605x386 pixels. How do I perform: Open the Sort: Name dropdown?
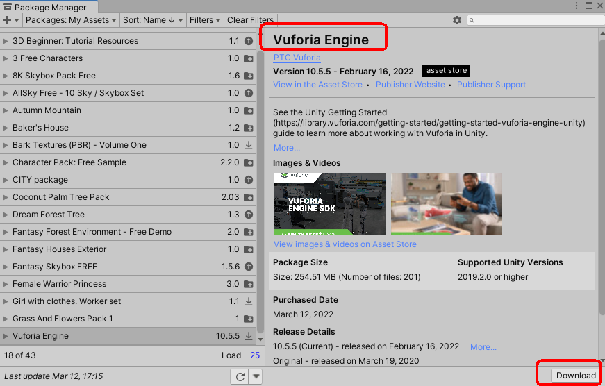(153, 20)
